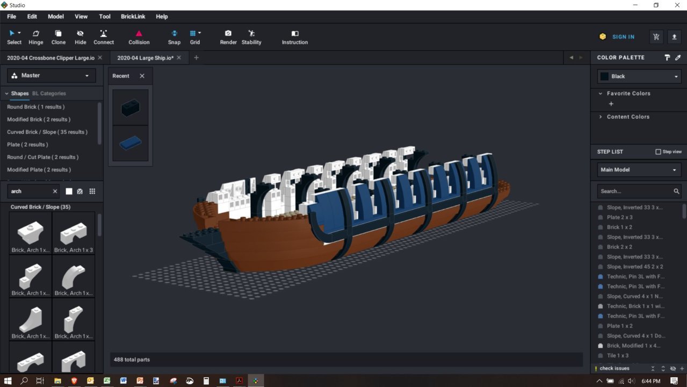Click the step list search magnifier

pos(676,191)
